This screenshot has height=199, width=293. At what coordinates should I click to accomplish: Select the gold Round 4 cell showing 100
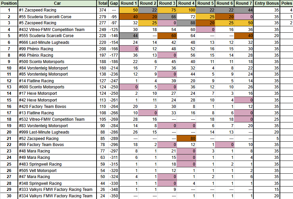tap(187, 10)
